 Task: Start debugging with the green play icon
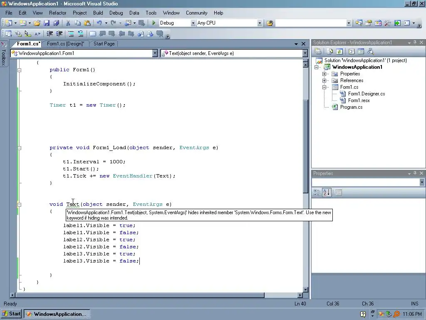click(154, 23)
